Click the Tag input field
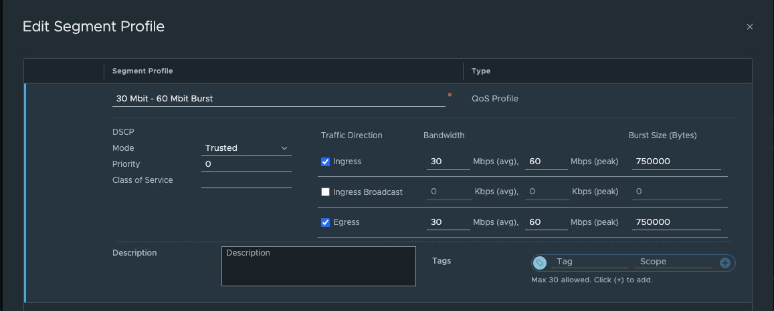This screenshot has width=774, height=311. (x=589, y=262)
